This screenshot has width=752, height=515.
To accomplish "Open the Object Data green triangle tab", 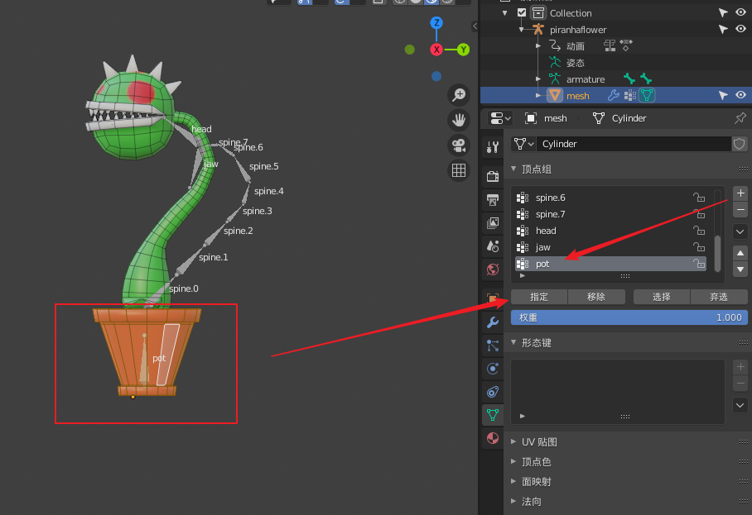I will click(493, 415).
